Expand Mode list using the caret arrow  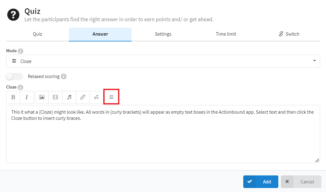314,61
